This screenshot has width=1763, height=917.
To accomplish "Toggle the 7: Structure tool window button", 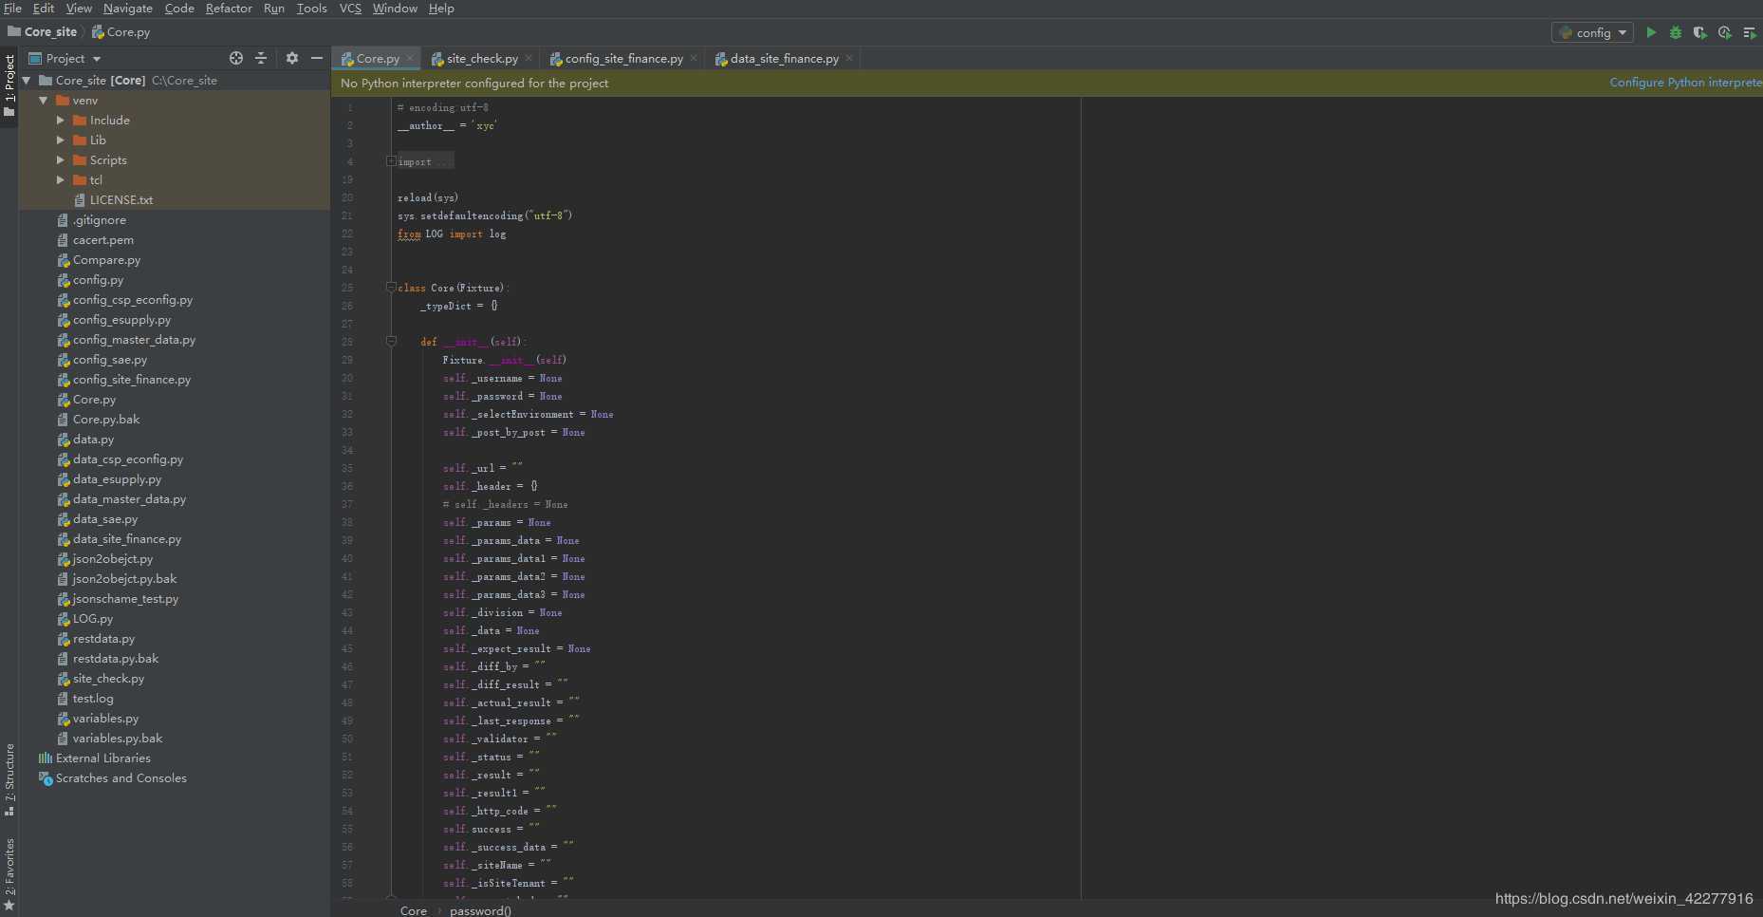I will pos(9,779).
